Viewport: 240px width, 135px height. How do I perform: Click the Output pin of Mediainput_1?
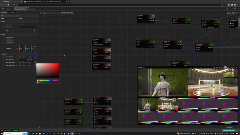[81, 113]
